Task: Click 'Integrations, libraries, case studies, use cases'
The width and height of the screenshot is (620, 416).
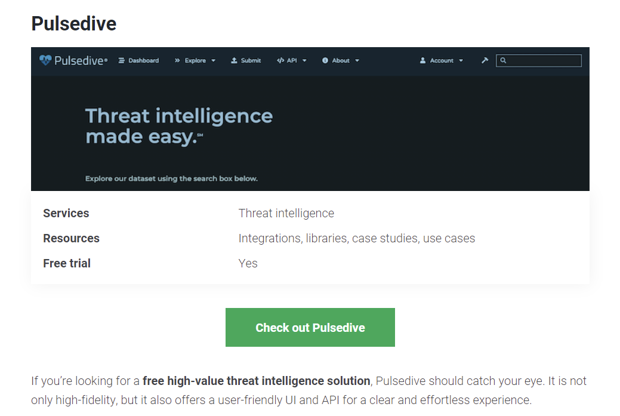Action: (357, 239)
